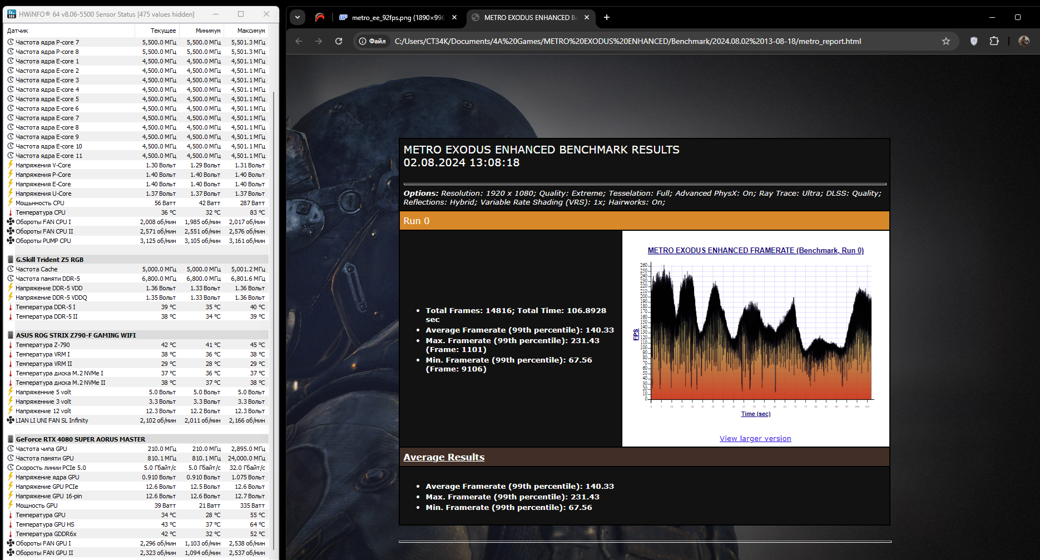Select the Напряжения U-Core row label
1040x560 pixels.
[43, 194]
